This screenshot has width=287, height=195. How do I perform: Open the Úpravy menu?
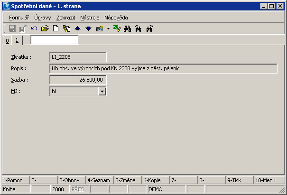point(43,18)
